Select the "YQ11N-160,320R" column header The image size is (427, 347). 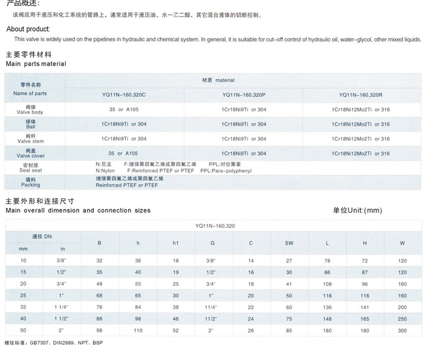[x=360, y=95]
